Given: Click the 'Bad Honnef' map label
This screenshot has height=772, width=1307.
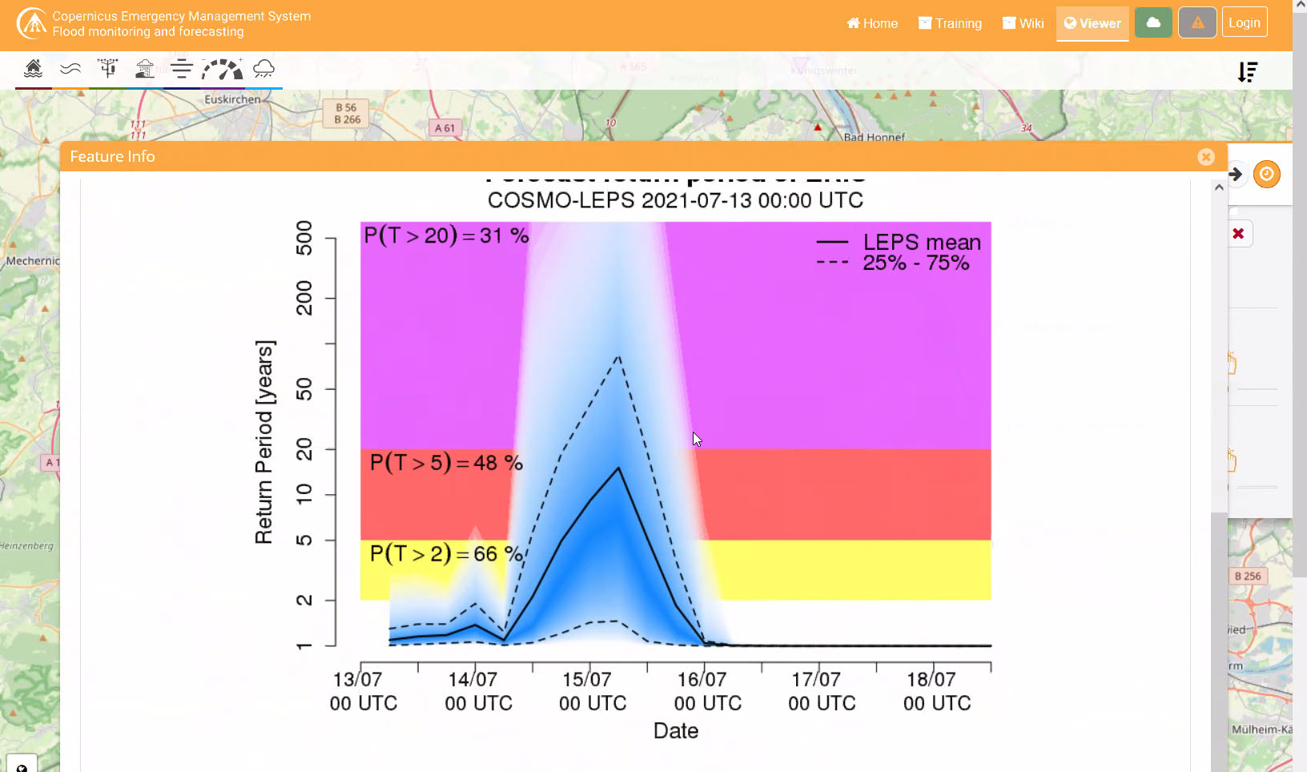Looking at the screenshot, I should point(875,137).
